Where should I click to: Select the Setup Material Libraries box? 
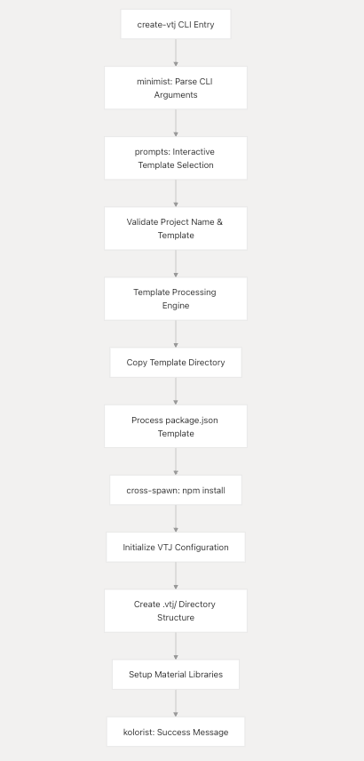pyautogui.click(x=176, y=675)
